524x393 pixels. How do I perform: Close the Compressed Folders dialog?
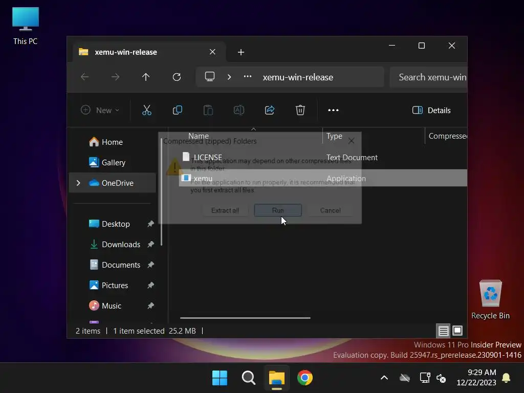pyautogui.click(x=351, y=141)
